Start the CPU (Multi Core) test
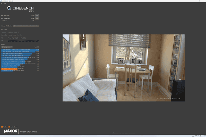 coord(37,15)
